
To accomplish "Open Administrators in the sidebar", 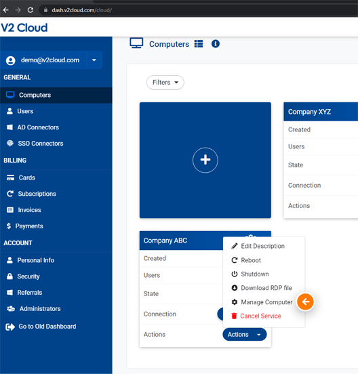I will (x=56, y=309).
